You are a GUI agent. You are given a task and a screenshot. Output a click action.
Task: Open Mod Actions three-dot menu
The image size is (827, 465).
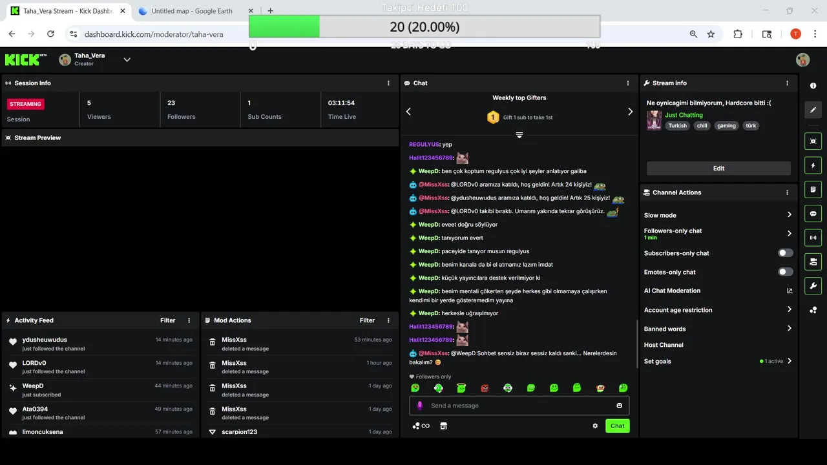tap(388, 320)
